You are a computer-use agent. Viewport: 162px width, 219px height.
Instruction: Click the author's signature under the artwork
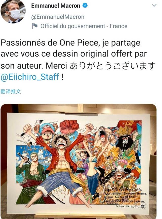click(x=130, y=206)
